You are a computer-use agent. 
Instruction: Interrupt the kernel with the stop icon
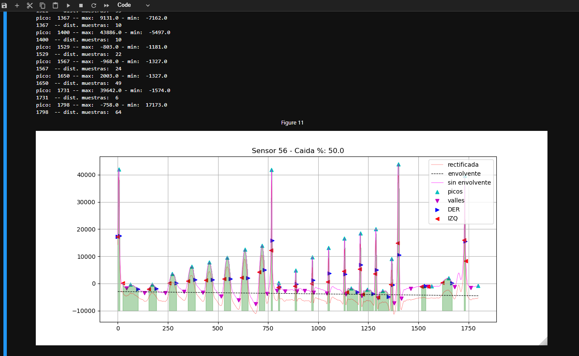81,6
